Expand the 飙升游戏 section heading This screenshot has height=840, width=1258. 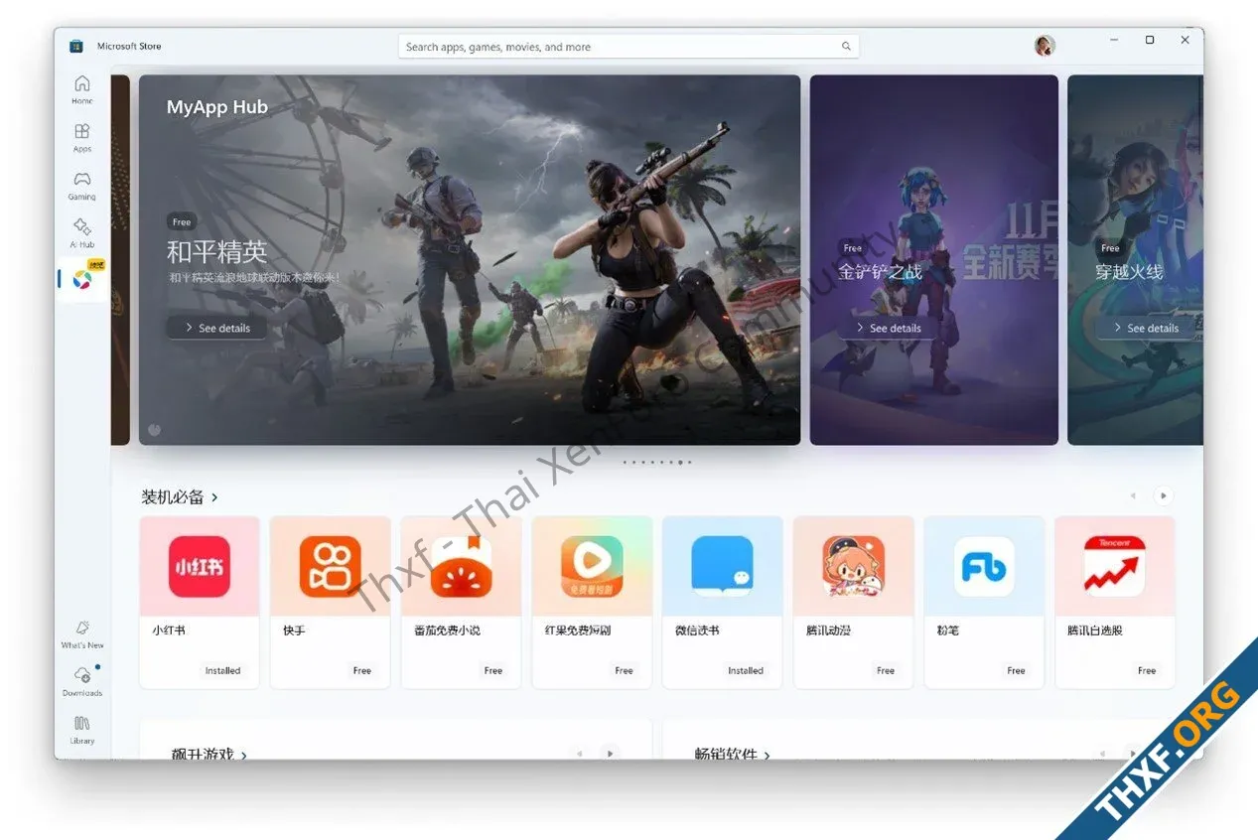pyautogui.click(x=210, y=754)
